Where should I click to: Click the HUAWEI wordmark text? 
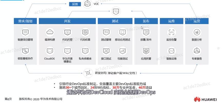tap(209, 99)
